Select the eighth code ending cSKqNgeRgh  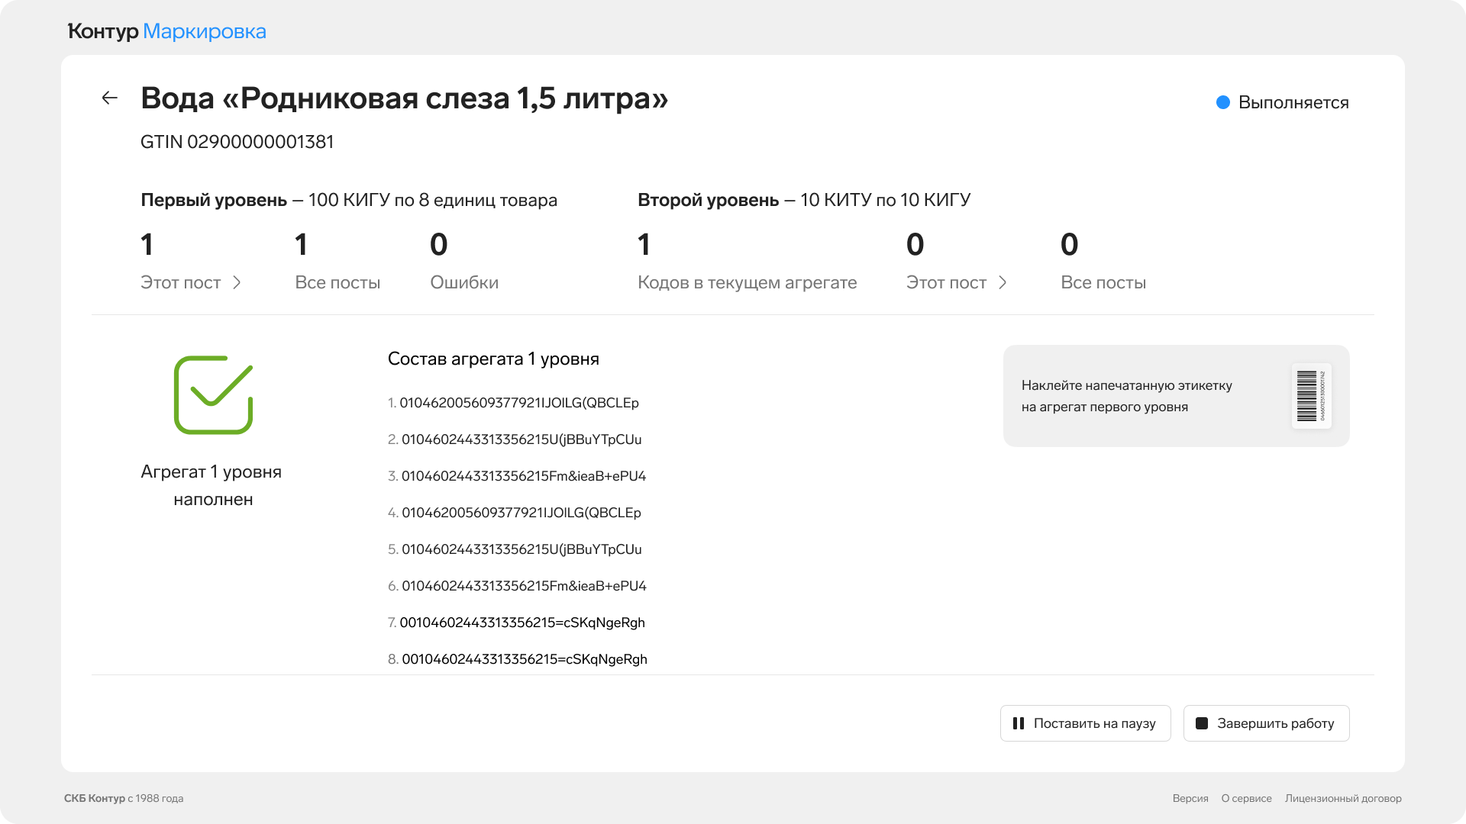click(x=524, y=659)
